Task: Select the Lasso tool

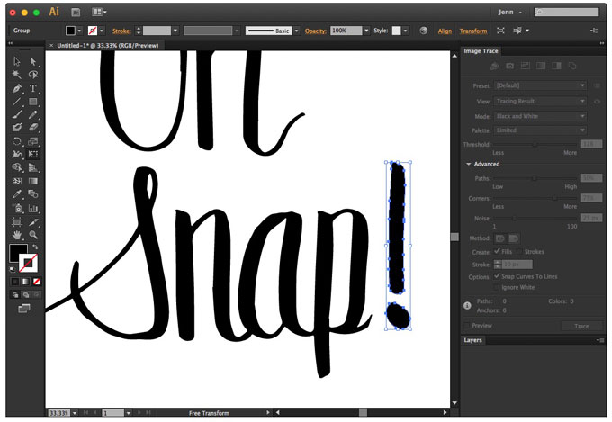Action: [33, 75]
